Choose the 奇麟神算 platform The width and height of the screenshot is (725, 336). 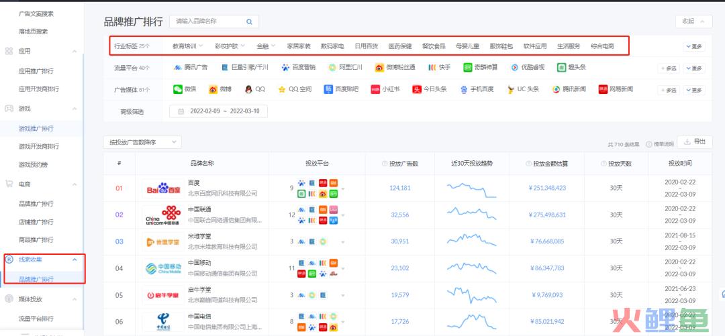click(481, 68)
